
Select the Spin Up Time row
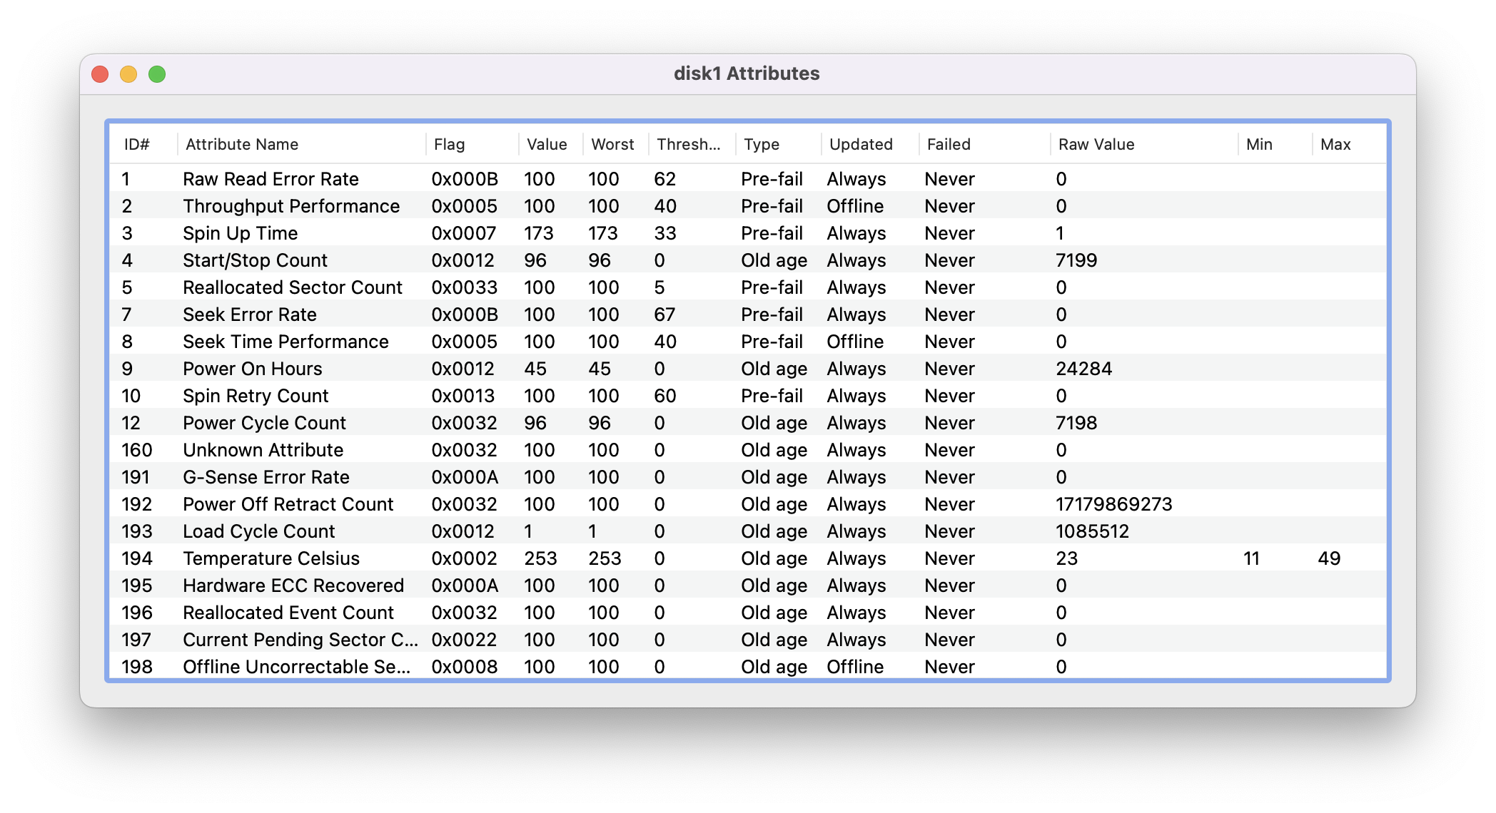pos(240,233)
